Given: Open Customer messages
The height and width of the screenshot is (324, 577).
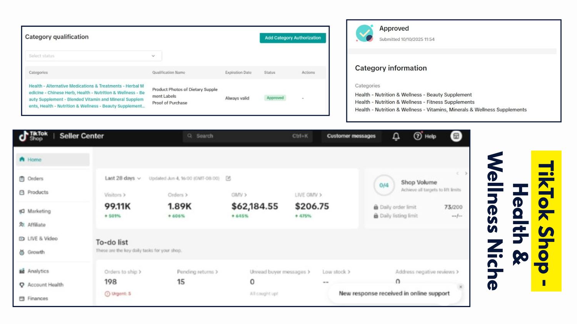Looking at the screenshot, I should click(351, 136).
